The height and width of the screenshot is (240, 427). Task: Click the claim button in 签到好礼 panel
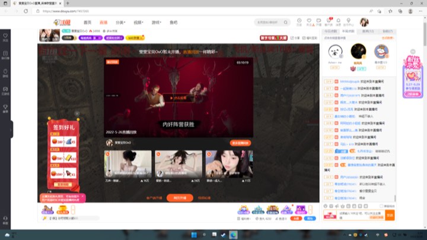(63, 185)
